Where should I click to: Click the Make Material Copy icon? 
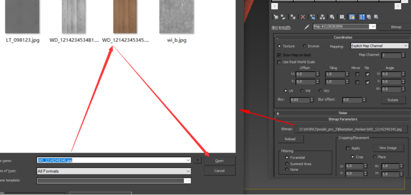(313, 17)
